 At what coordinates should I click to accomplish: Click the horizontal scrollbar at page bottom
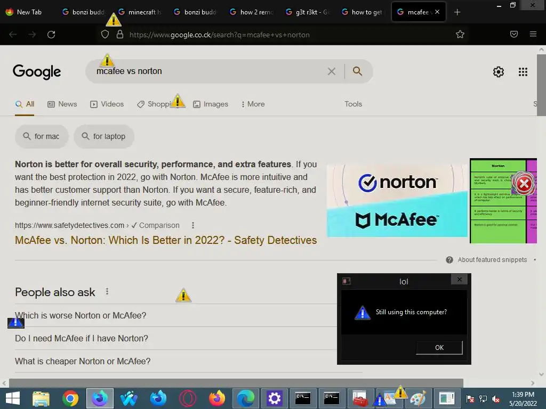[x=236, y=383]
